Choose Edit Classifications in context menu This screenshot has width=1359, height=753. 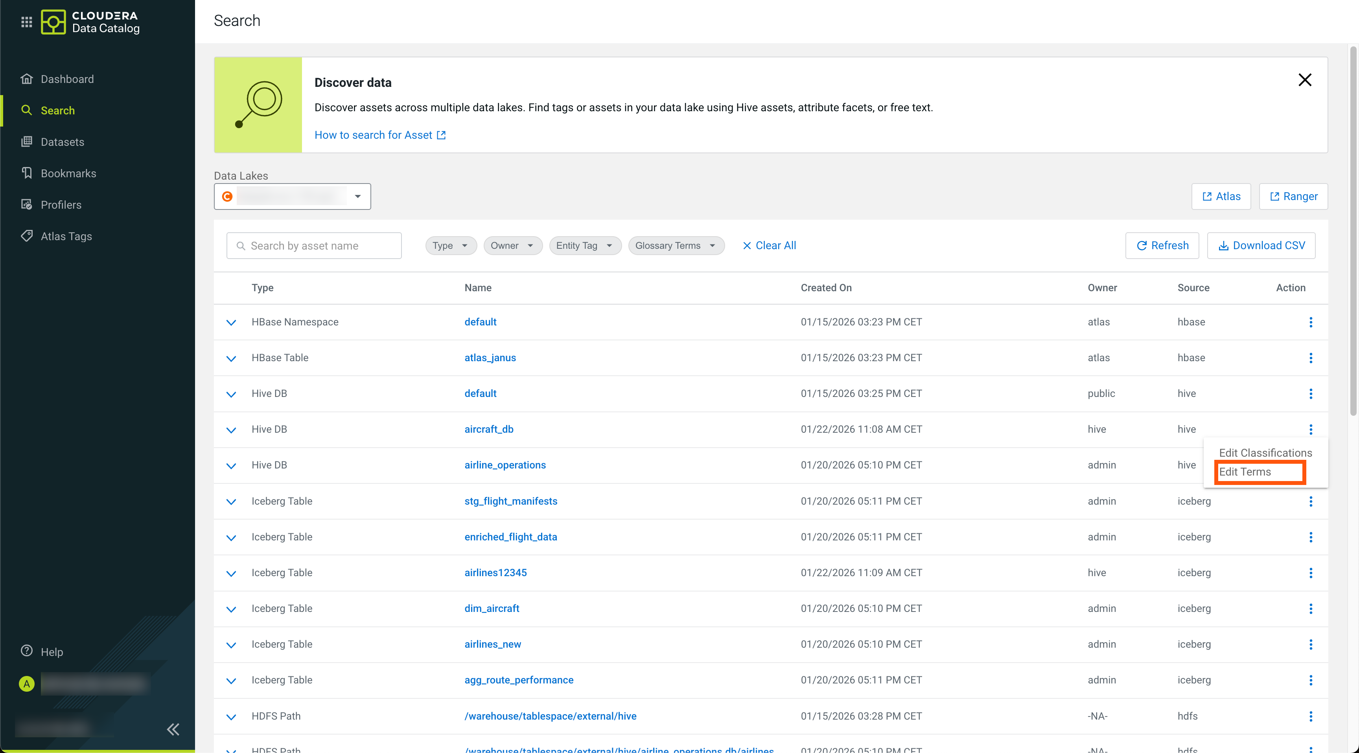click(x=1265, y=453)
